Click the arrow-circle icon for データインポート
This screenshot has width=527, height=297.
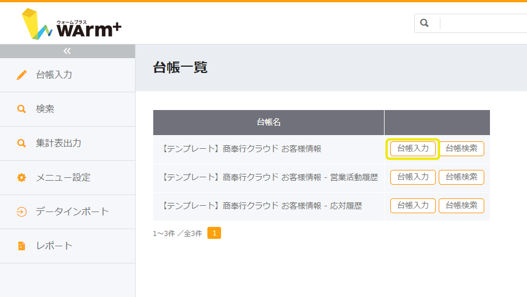click(x=22, y=211)
